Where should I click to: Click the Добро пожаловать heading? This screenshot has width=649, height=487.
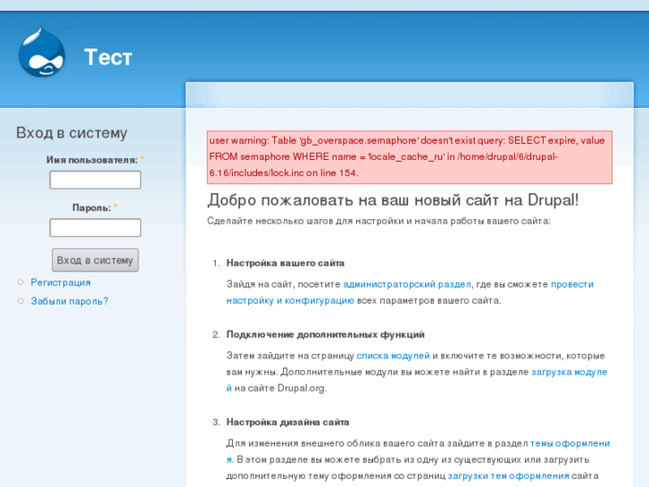click(393, 200)
